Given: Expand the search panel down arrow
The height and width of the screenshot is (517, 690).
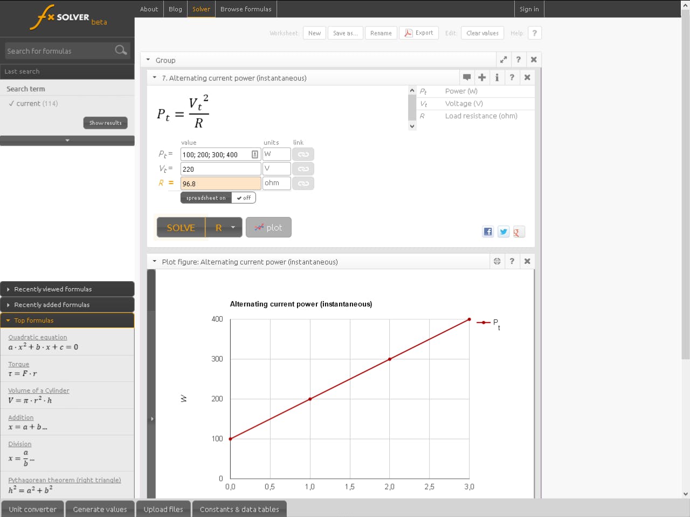Looking at the screenshot, I should (x=67, y=141).
